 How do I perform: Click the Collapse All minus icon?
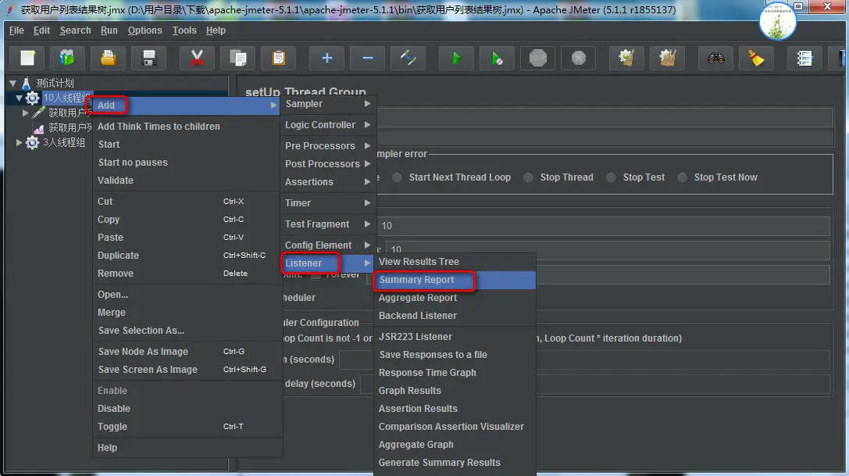(x=367, y=58)
